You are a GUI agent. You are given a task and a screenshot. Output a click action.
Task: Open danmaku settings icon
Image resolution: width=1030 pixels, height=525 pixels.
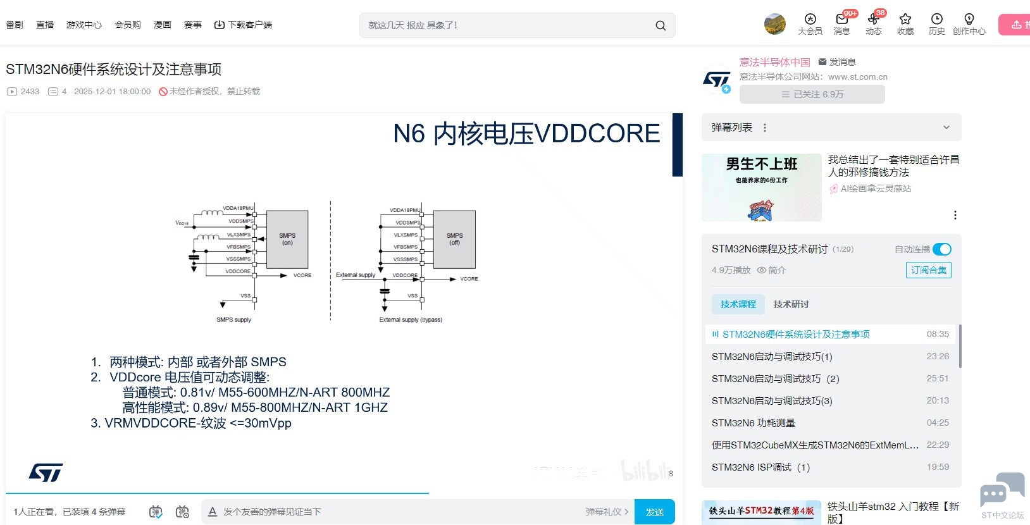point(182,512)
